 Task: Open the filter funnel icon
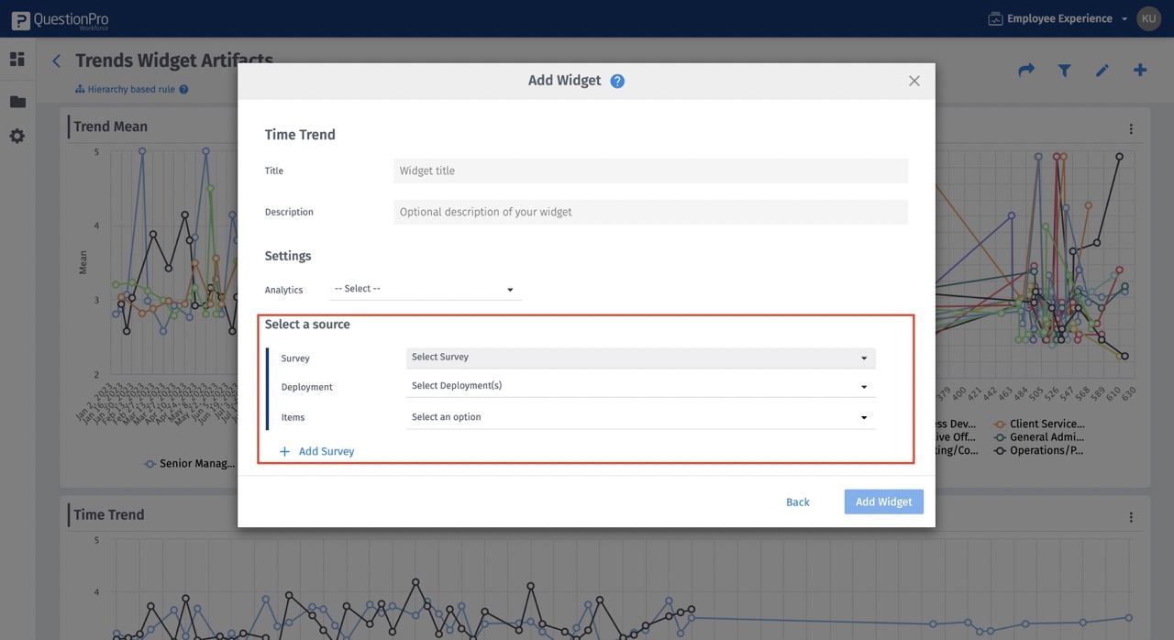click(1064, 70)
